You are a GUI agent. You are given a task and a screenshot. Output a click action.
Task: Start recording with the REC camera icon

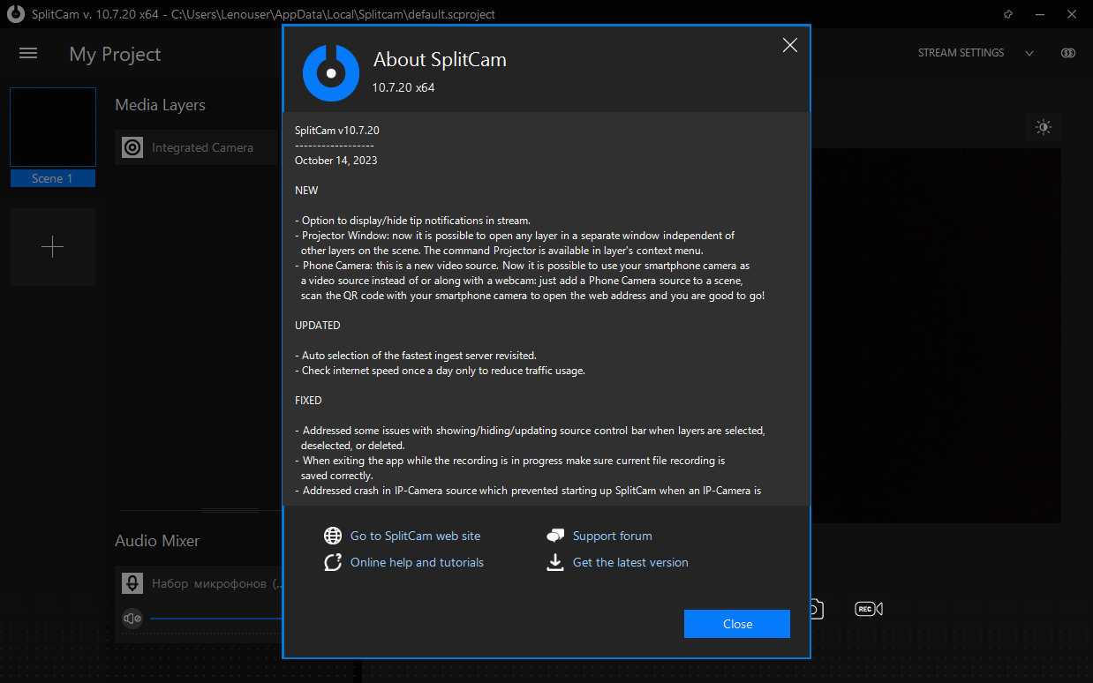[x=868, y=608]
